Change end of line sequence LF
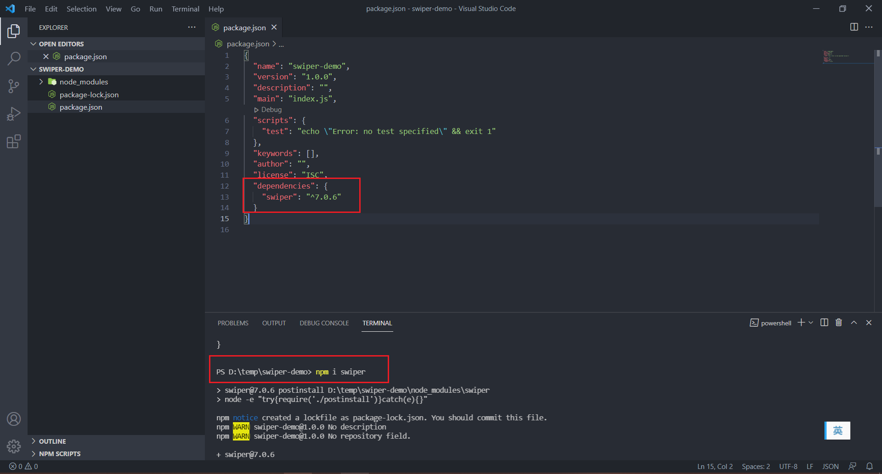882x474 pixels. [810, 466]
